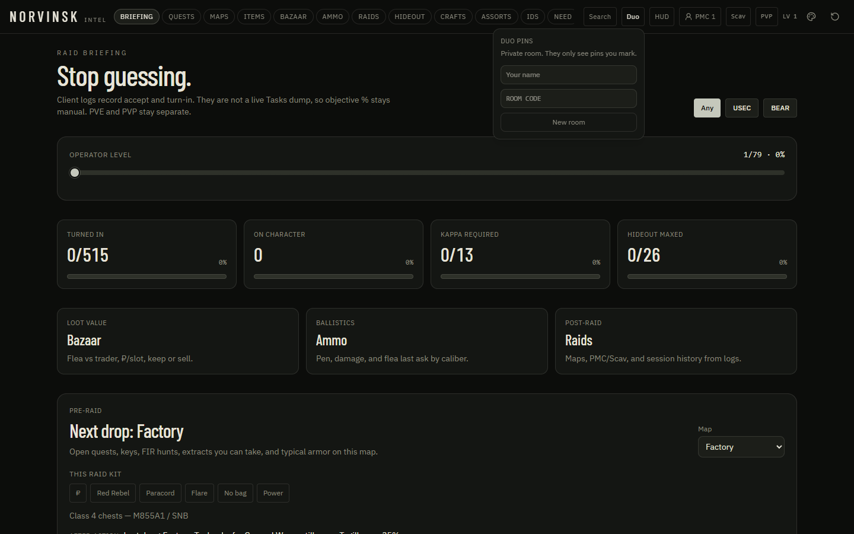Open the Items tab
Image resolution: width=854 pixels, height=534 pixels.
(254, 17)
